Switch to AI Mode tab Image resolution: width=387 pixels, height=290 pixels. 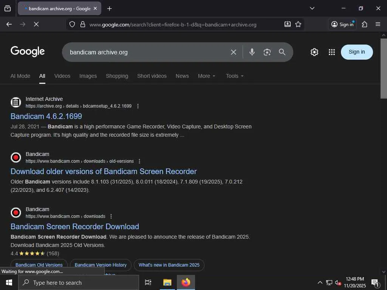pyautogui.click(x=20, y=76)
